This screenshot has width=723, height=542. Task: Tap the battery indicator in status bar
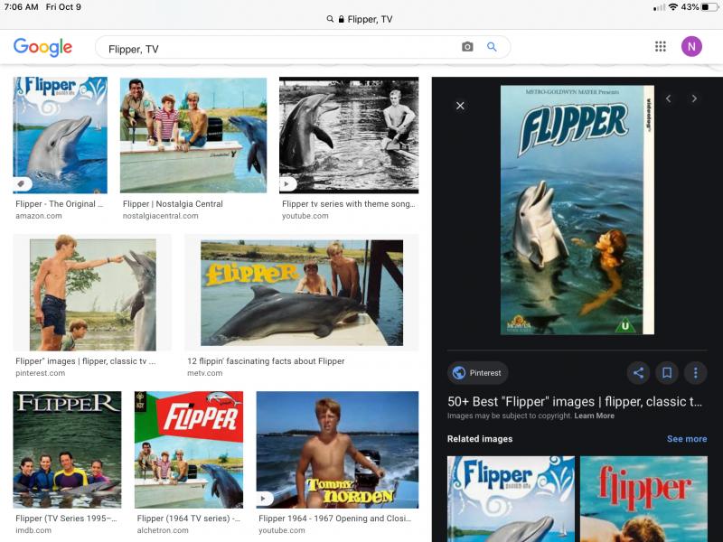[709, 7]
